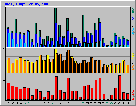The image size is (136, 106).
Task: Click the Files legend label
Action: click(x=133, y=21)
